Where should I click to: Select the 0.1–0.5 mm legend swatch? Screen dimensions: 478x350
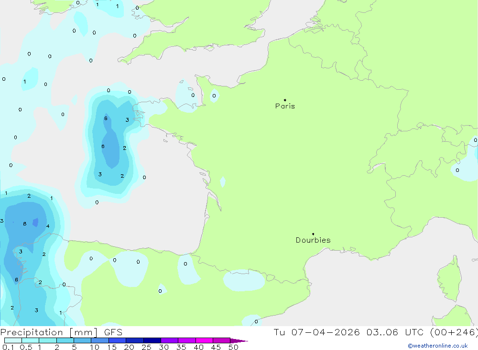(x=13, y=340)
